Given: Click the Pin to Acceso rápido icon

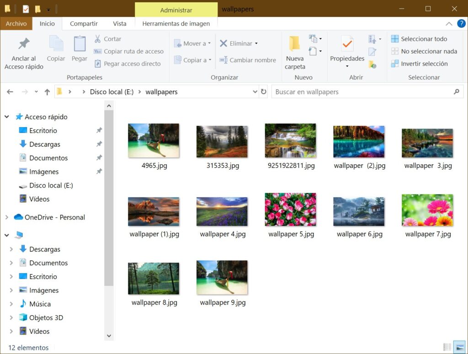Looking at the screenshot, I should click(x=24, y=44).
